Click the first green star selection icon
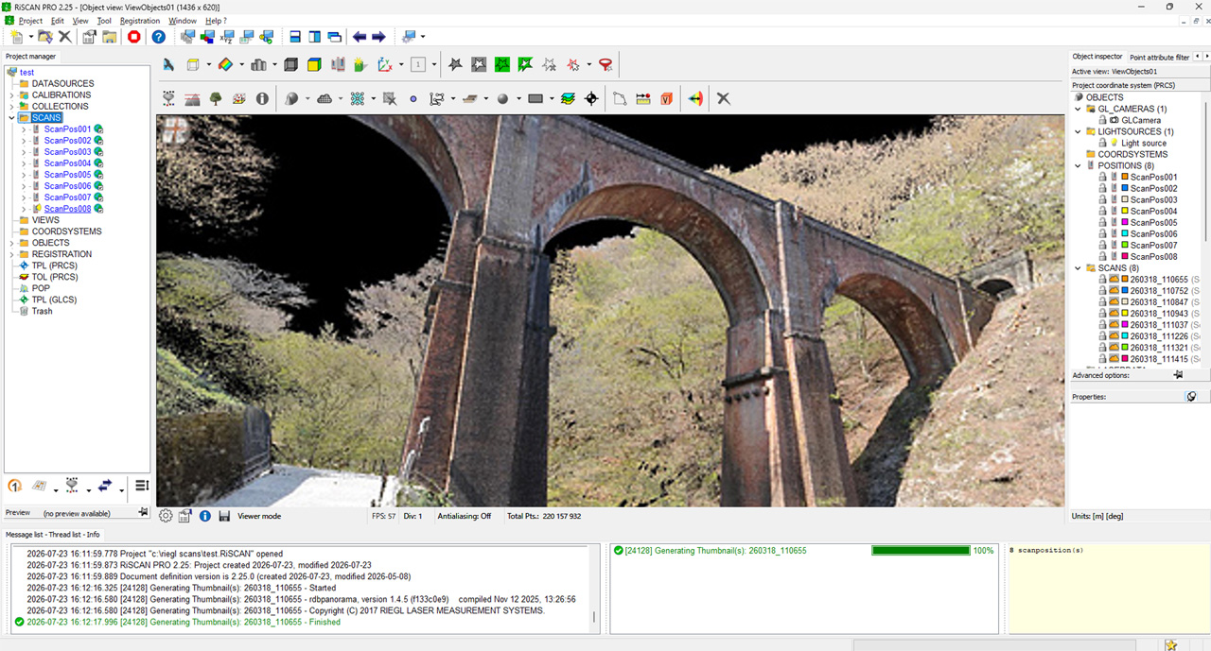Screen dimensions: 1211x651 502,65
